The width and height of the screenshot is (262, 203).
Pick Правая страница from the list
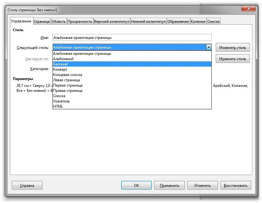[x=132, y=91]
